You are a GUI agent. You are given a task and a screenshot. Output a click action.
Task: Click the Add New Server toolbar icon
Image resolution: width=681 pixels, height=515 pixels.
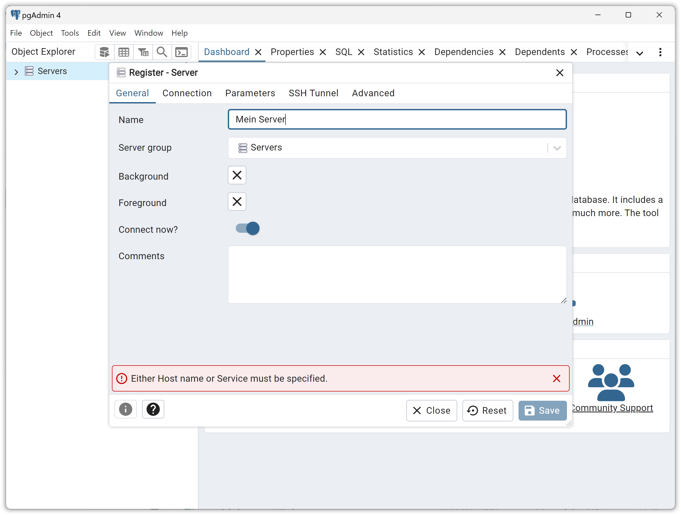(x=104, y=52)
